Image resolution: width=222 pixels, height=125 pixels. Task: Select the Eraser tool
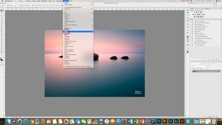(x=2, y=33)
